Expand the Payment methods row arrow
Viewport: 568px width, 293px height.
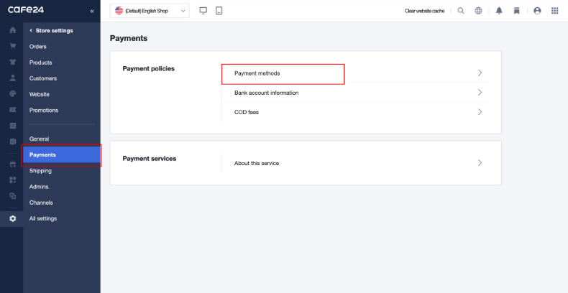480,73
